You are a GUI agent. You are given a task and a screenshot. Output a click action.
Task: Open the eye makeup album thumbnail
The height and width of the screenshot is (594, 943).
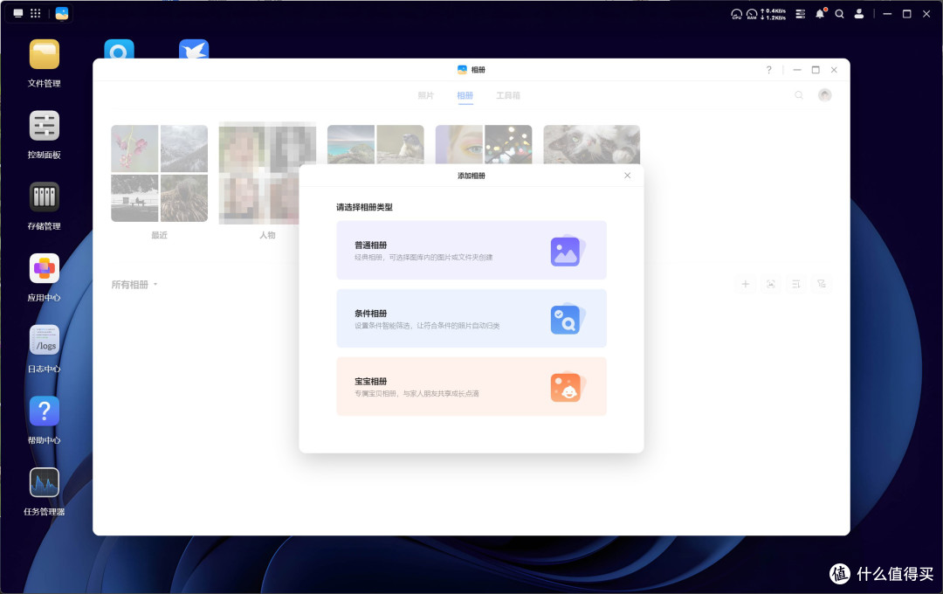point(484,144)
